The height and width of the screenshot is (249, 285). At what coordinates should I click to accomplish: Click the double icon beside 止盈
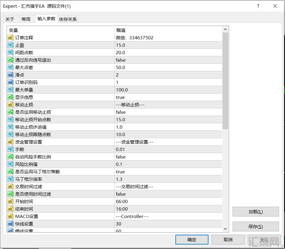click(x=10, y=45)
